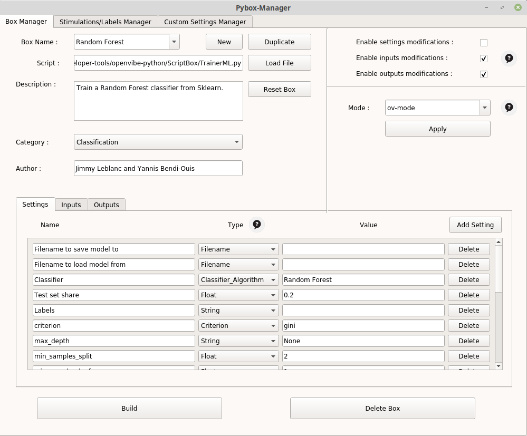Click help icon beside Mode dropdown
Viewport: 527px width, 436px height.
[509, 108]
